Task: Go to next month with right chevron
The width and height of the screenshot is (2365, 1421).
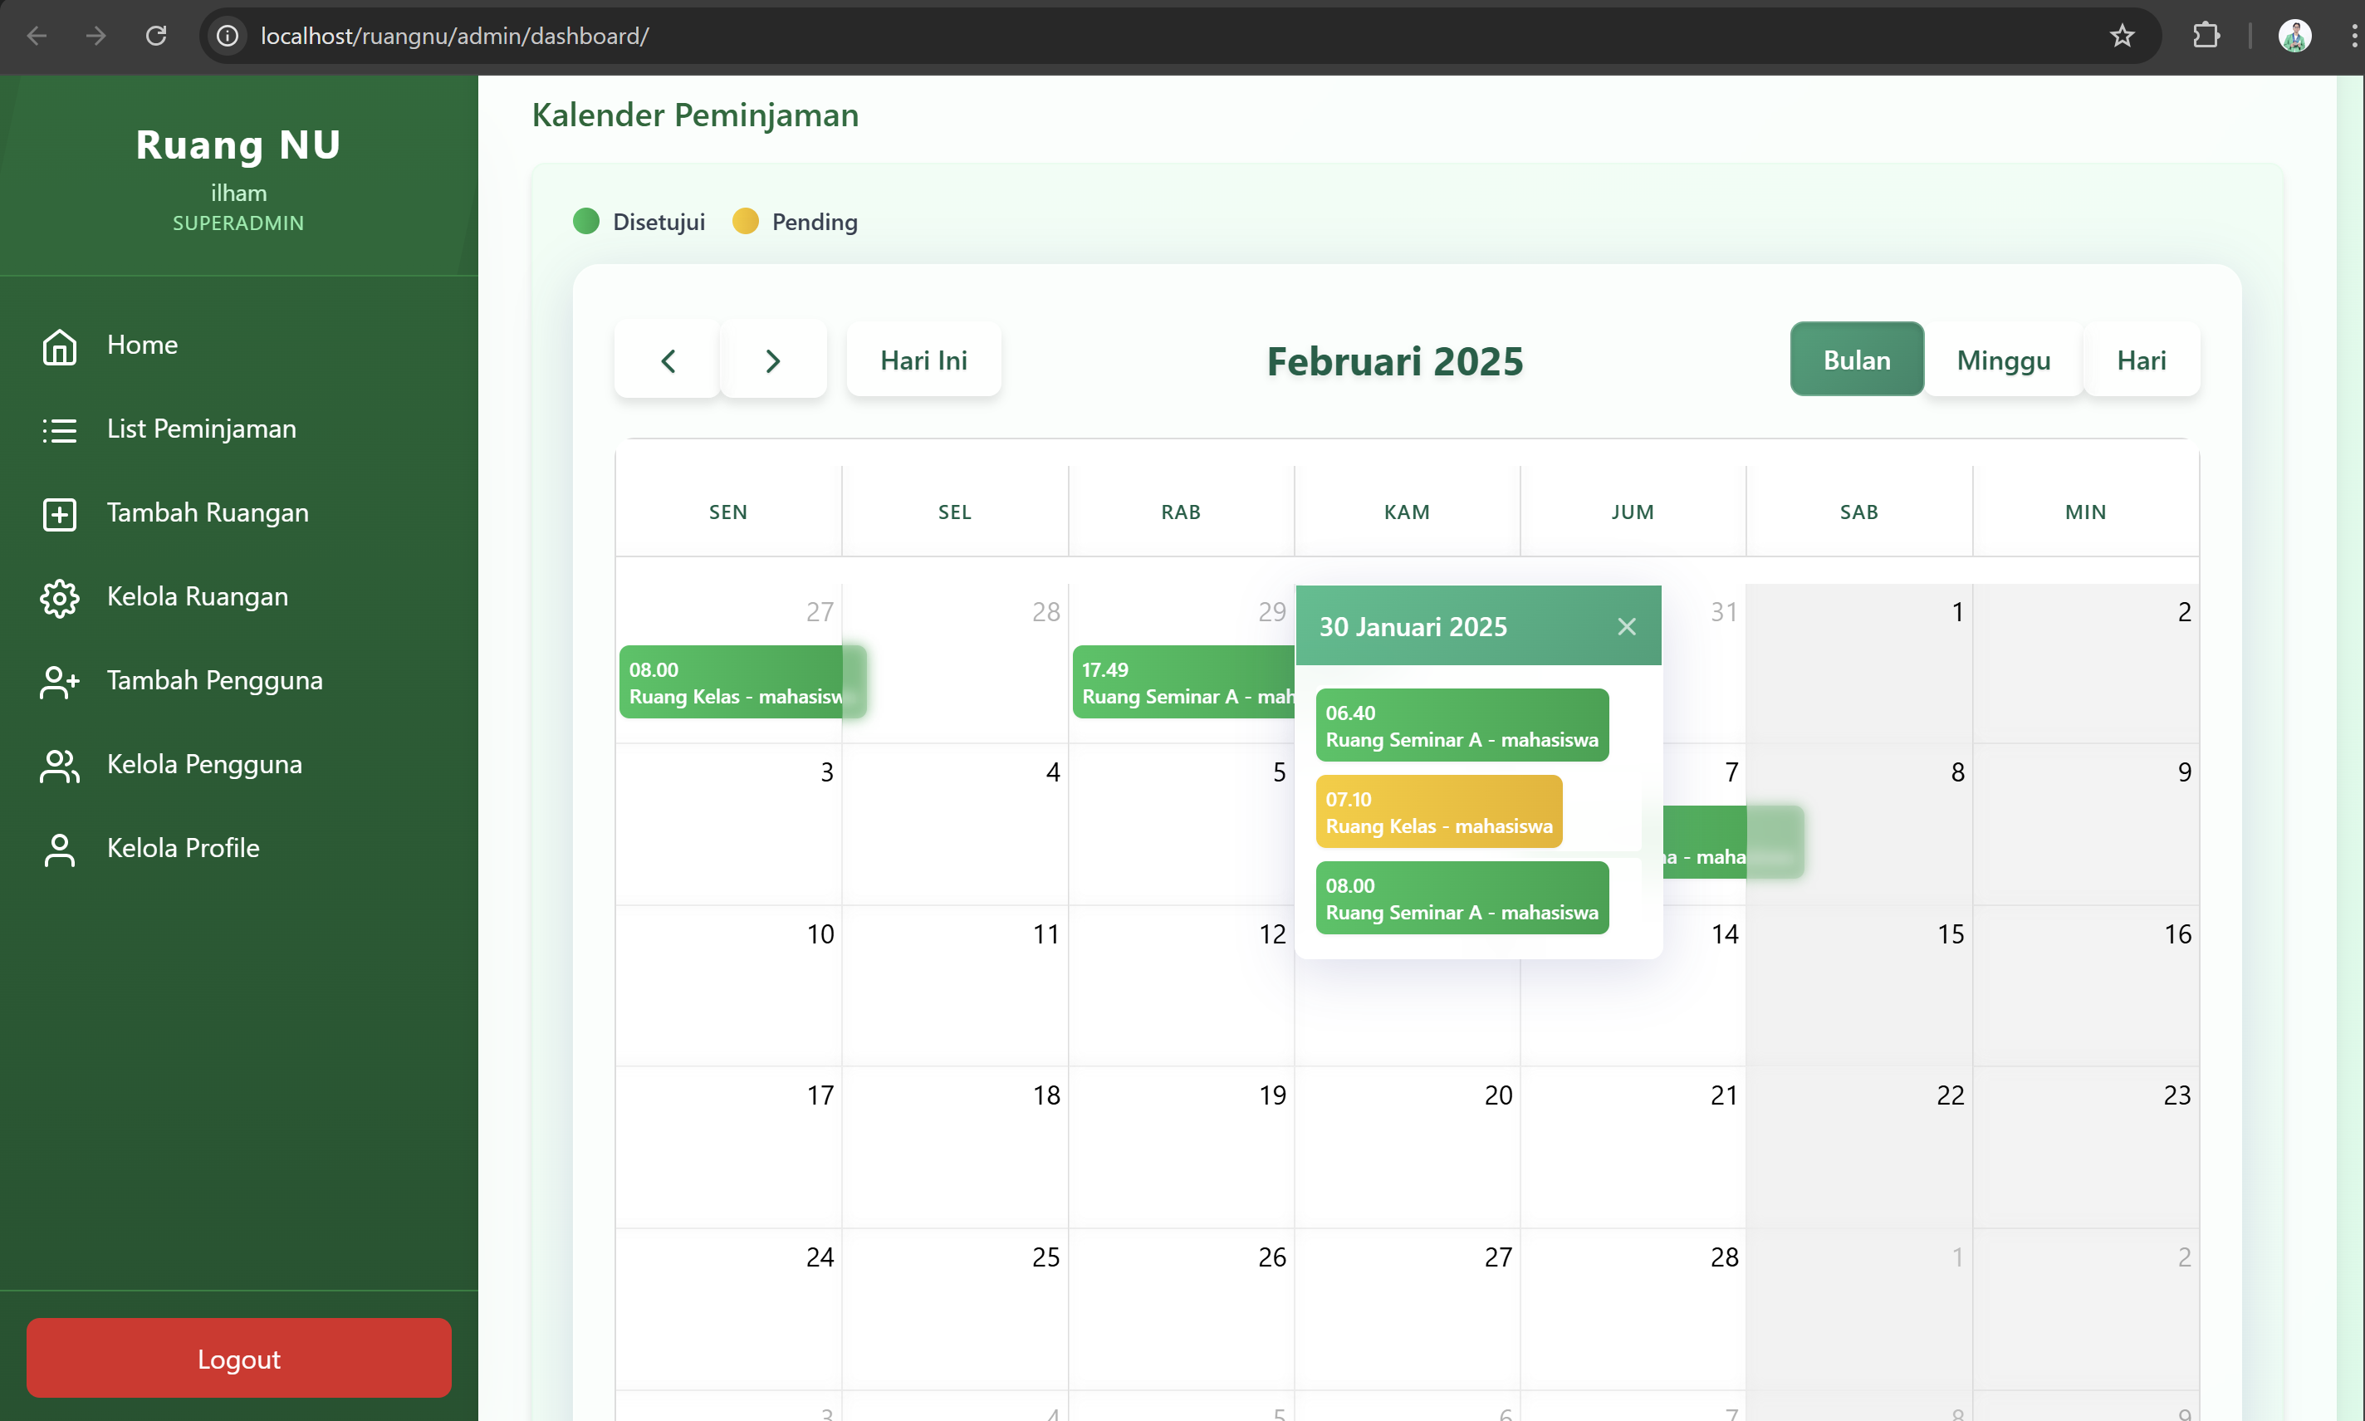Action: (x=773, y=361)
